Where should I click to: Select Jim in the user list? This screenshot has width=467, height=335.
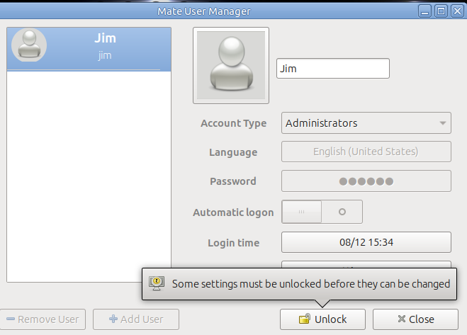pos(89,49)
